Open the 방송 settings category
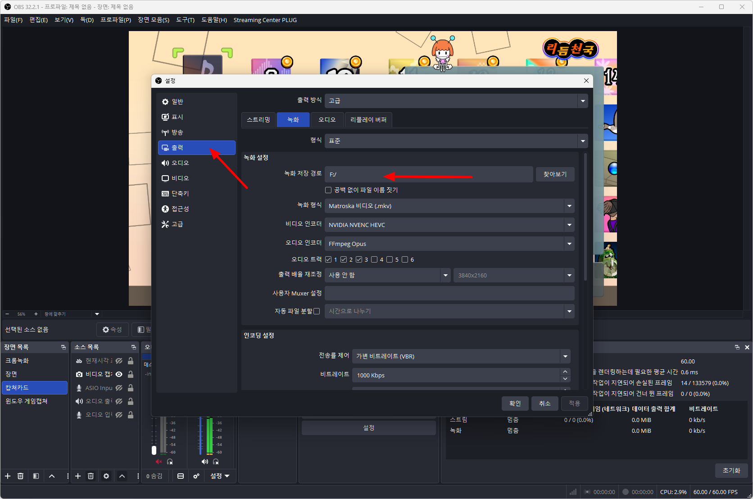Image resolution: width=753 pixels, height=499 pixels. [x=196, y=132]
